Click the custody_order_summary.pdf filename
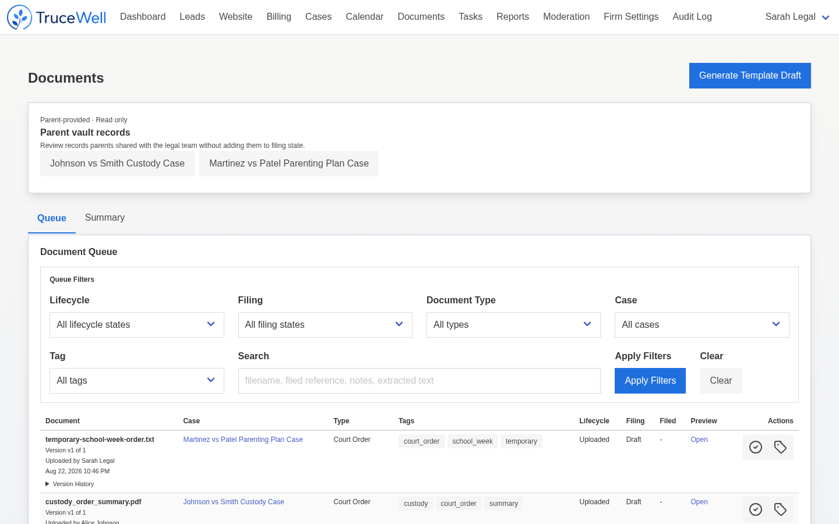This screenshot has width=839, height=524. pos(93,502)
